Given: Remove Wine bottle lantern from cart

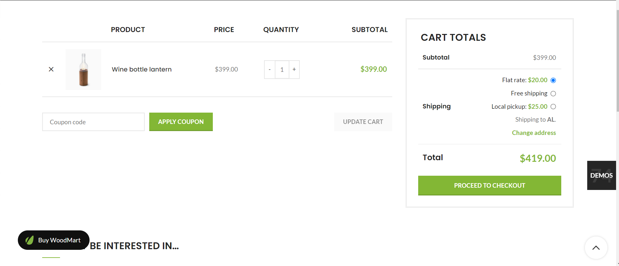Looking at the screenshot, I should [x=51, y=69].
